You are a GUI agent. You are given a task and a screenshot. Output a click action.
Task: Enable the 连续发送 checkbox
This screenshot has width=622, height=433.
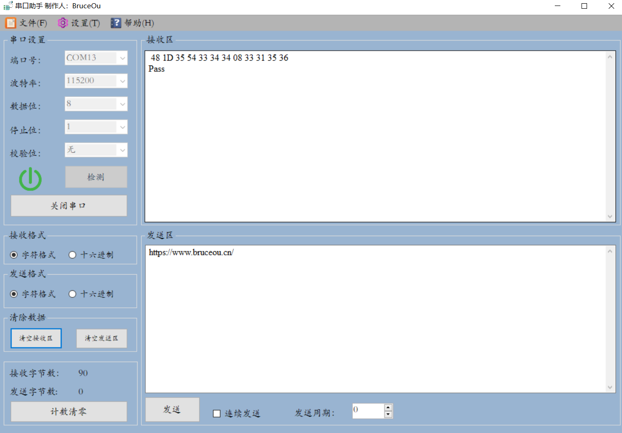click(217, 414)
